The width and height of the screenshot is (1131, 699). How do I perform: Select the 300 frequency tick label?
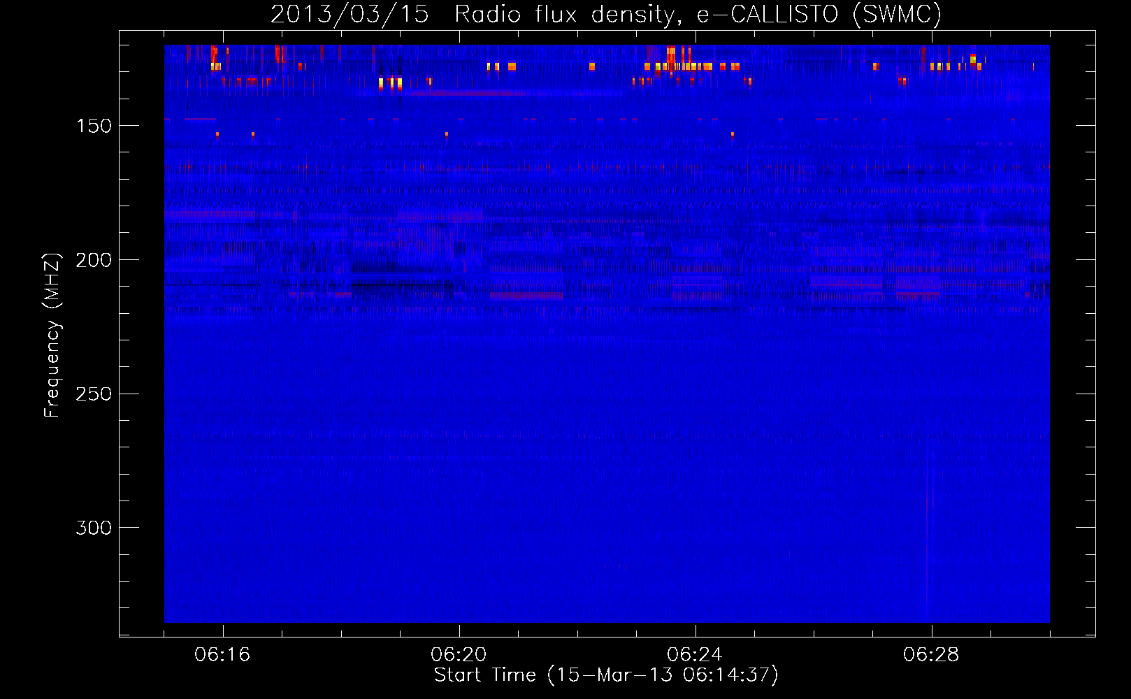pyautogui.click(x=94, y=528)
